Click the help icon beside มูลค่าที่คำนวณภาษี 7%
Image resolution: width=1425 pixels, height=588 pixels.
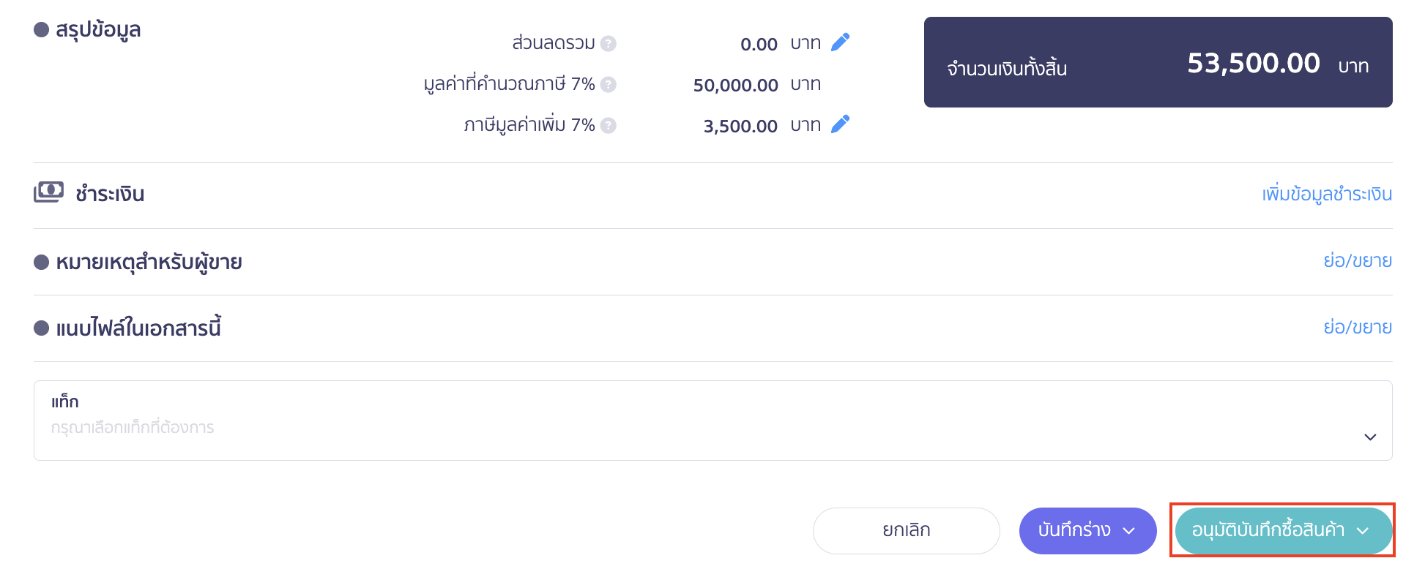pos(609,84)
